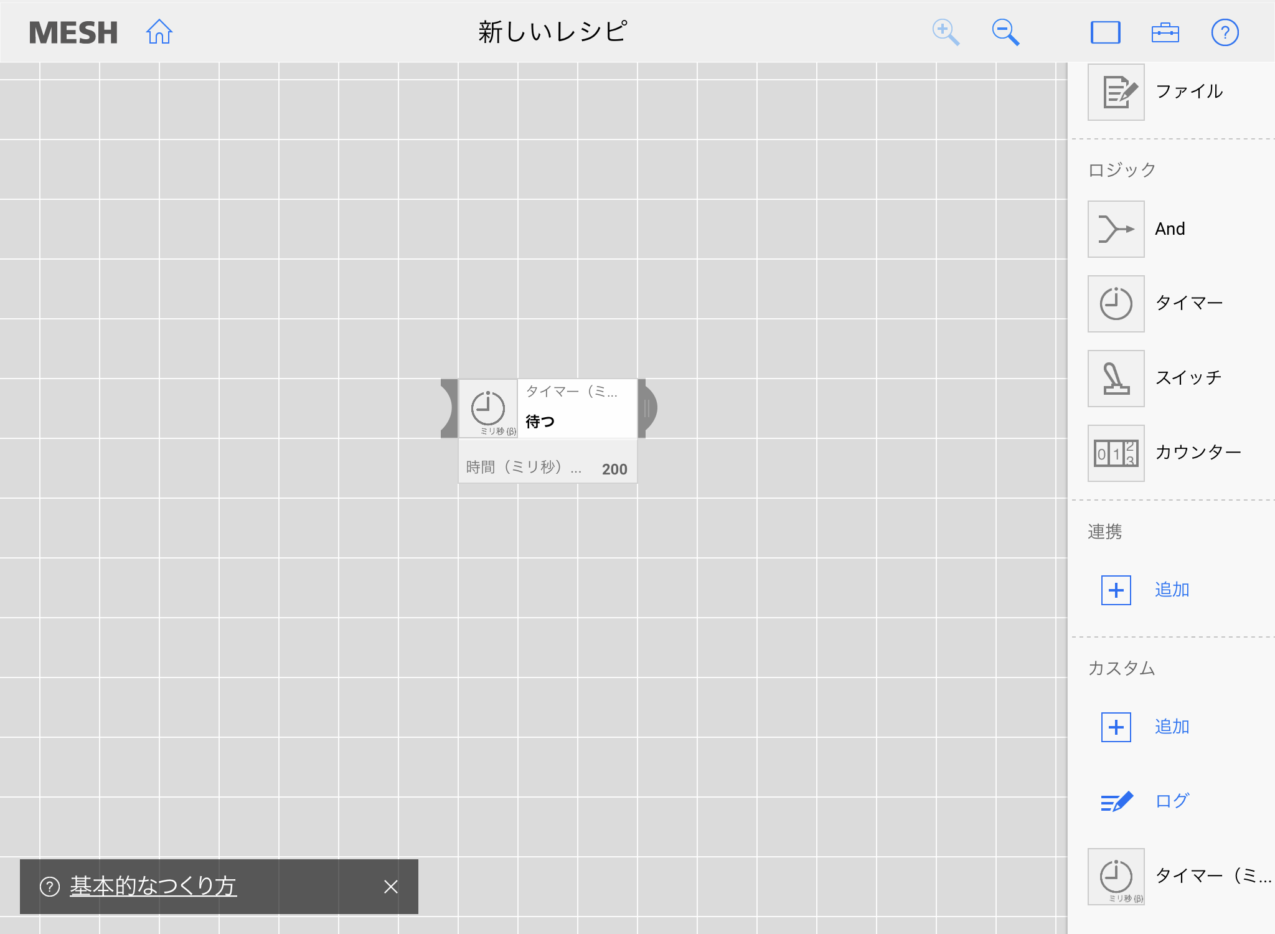Viewport: 1275px width, 934px height.
Task: Select the カウンター logic block icon
Action: pos(1116,453)
